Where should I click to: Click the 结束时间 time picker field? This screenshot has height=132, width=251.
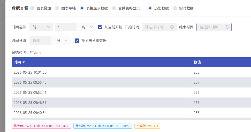tap(214, 27)
